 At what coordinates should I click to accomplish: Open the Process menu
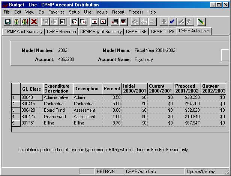point(136,12)
